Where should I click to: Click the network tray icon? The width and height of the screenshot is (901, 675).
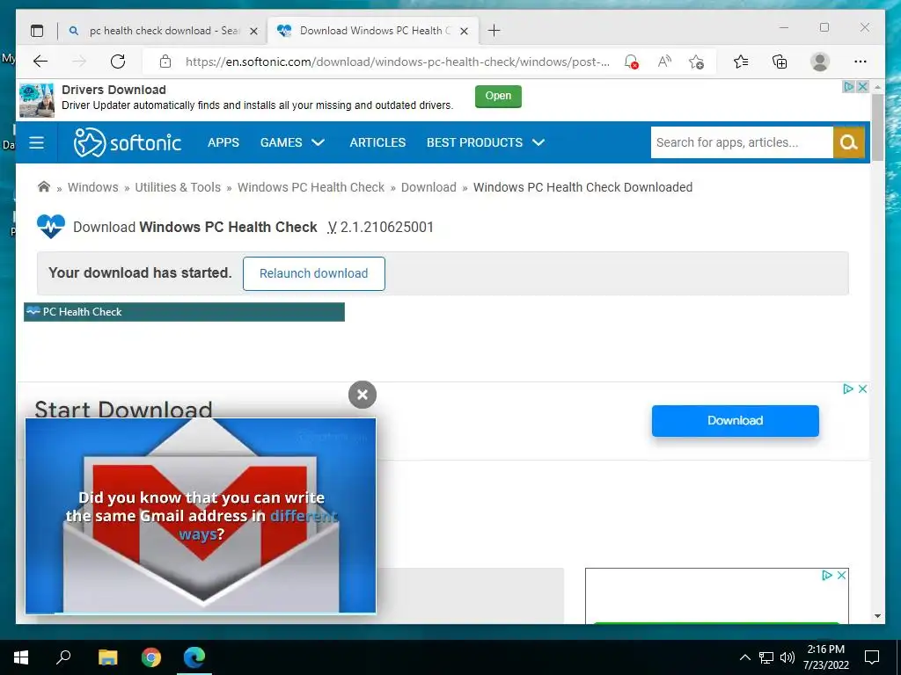[766, 657]
